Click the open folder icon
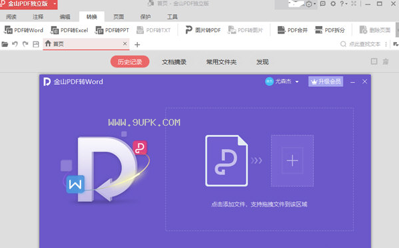Screen dimensions: 399x248 click(x=5, y=44)
